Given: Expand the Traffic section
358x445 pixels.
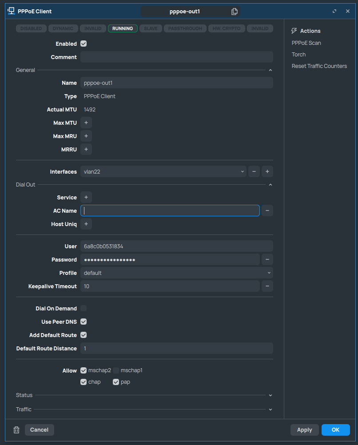Looking at the screenshot, I should point(270,409).
